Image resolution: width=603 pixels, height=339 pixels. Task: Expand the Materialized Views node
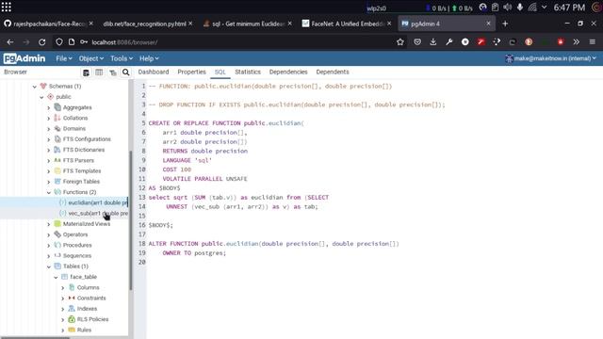tap(48, 224)
